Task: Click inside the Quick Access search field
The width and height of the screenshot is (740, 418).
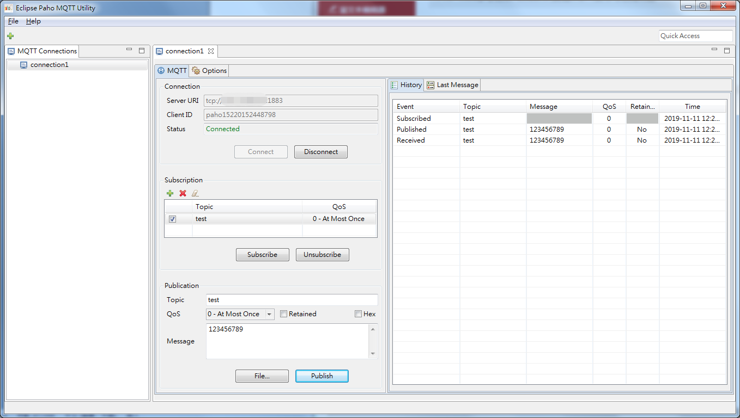Action: pos(696,35)
